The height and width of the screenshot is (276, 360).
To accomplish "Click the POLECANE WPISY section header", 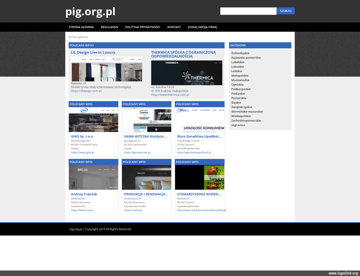I will 147,45.
